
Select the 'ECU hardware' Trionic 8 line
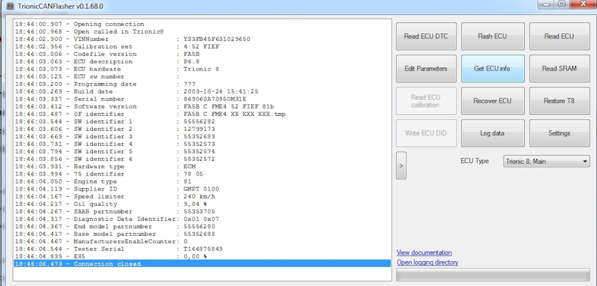point(202,69)
